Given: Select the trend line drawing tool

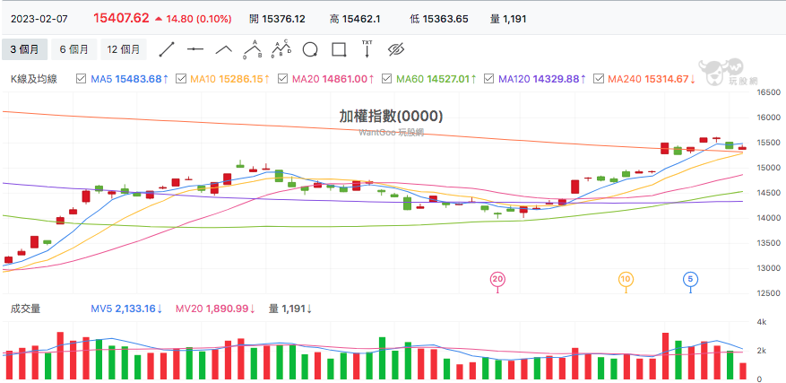Looking at the screenshot, I should (166, 49).
